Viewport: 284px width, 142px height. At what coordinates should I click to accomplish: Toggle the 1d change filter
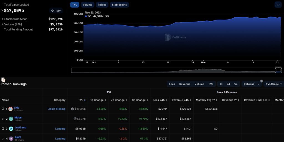tap(221, 84)
